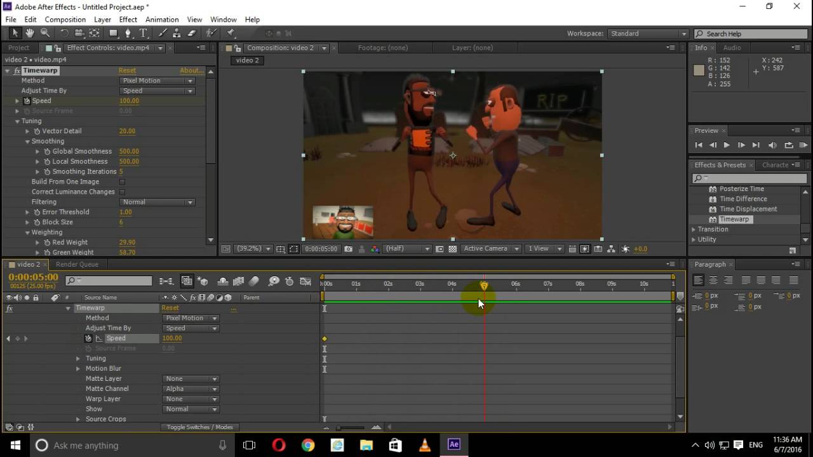Screen dimensions: 813x457
Task: Toggle Correct Luminance Changes checkbox
Action: [x=122, y=192]
